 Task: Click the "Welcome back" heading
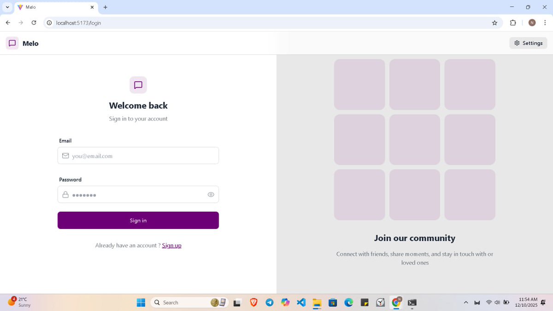pos(138,106)
